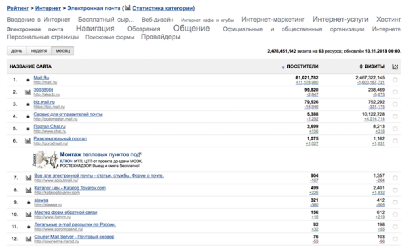Open Сервис для отправителей почты link
The height and width of the screenshot is (250, 407).
[x=68, y=114]
